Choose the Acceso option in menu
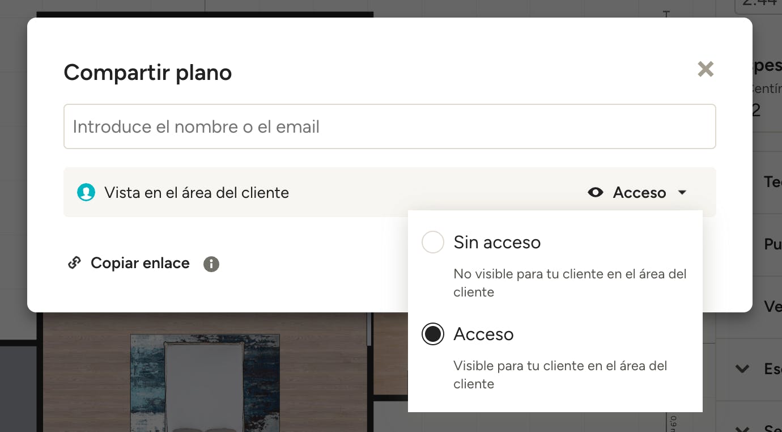Screen dimensions: 782x432 coord(483,334)
